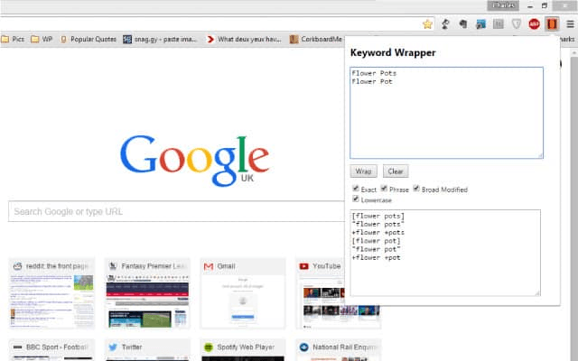Click the yellow bookmark star icon
This screenshot has width=578, height=361.
(427, 24)
